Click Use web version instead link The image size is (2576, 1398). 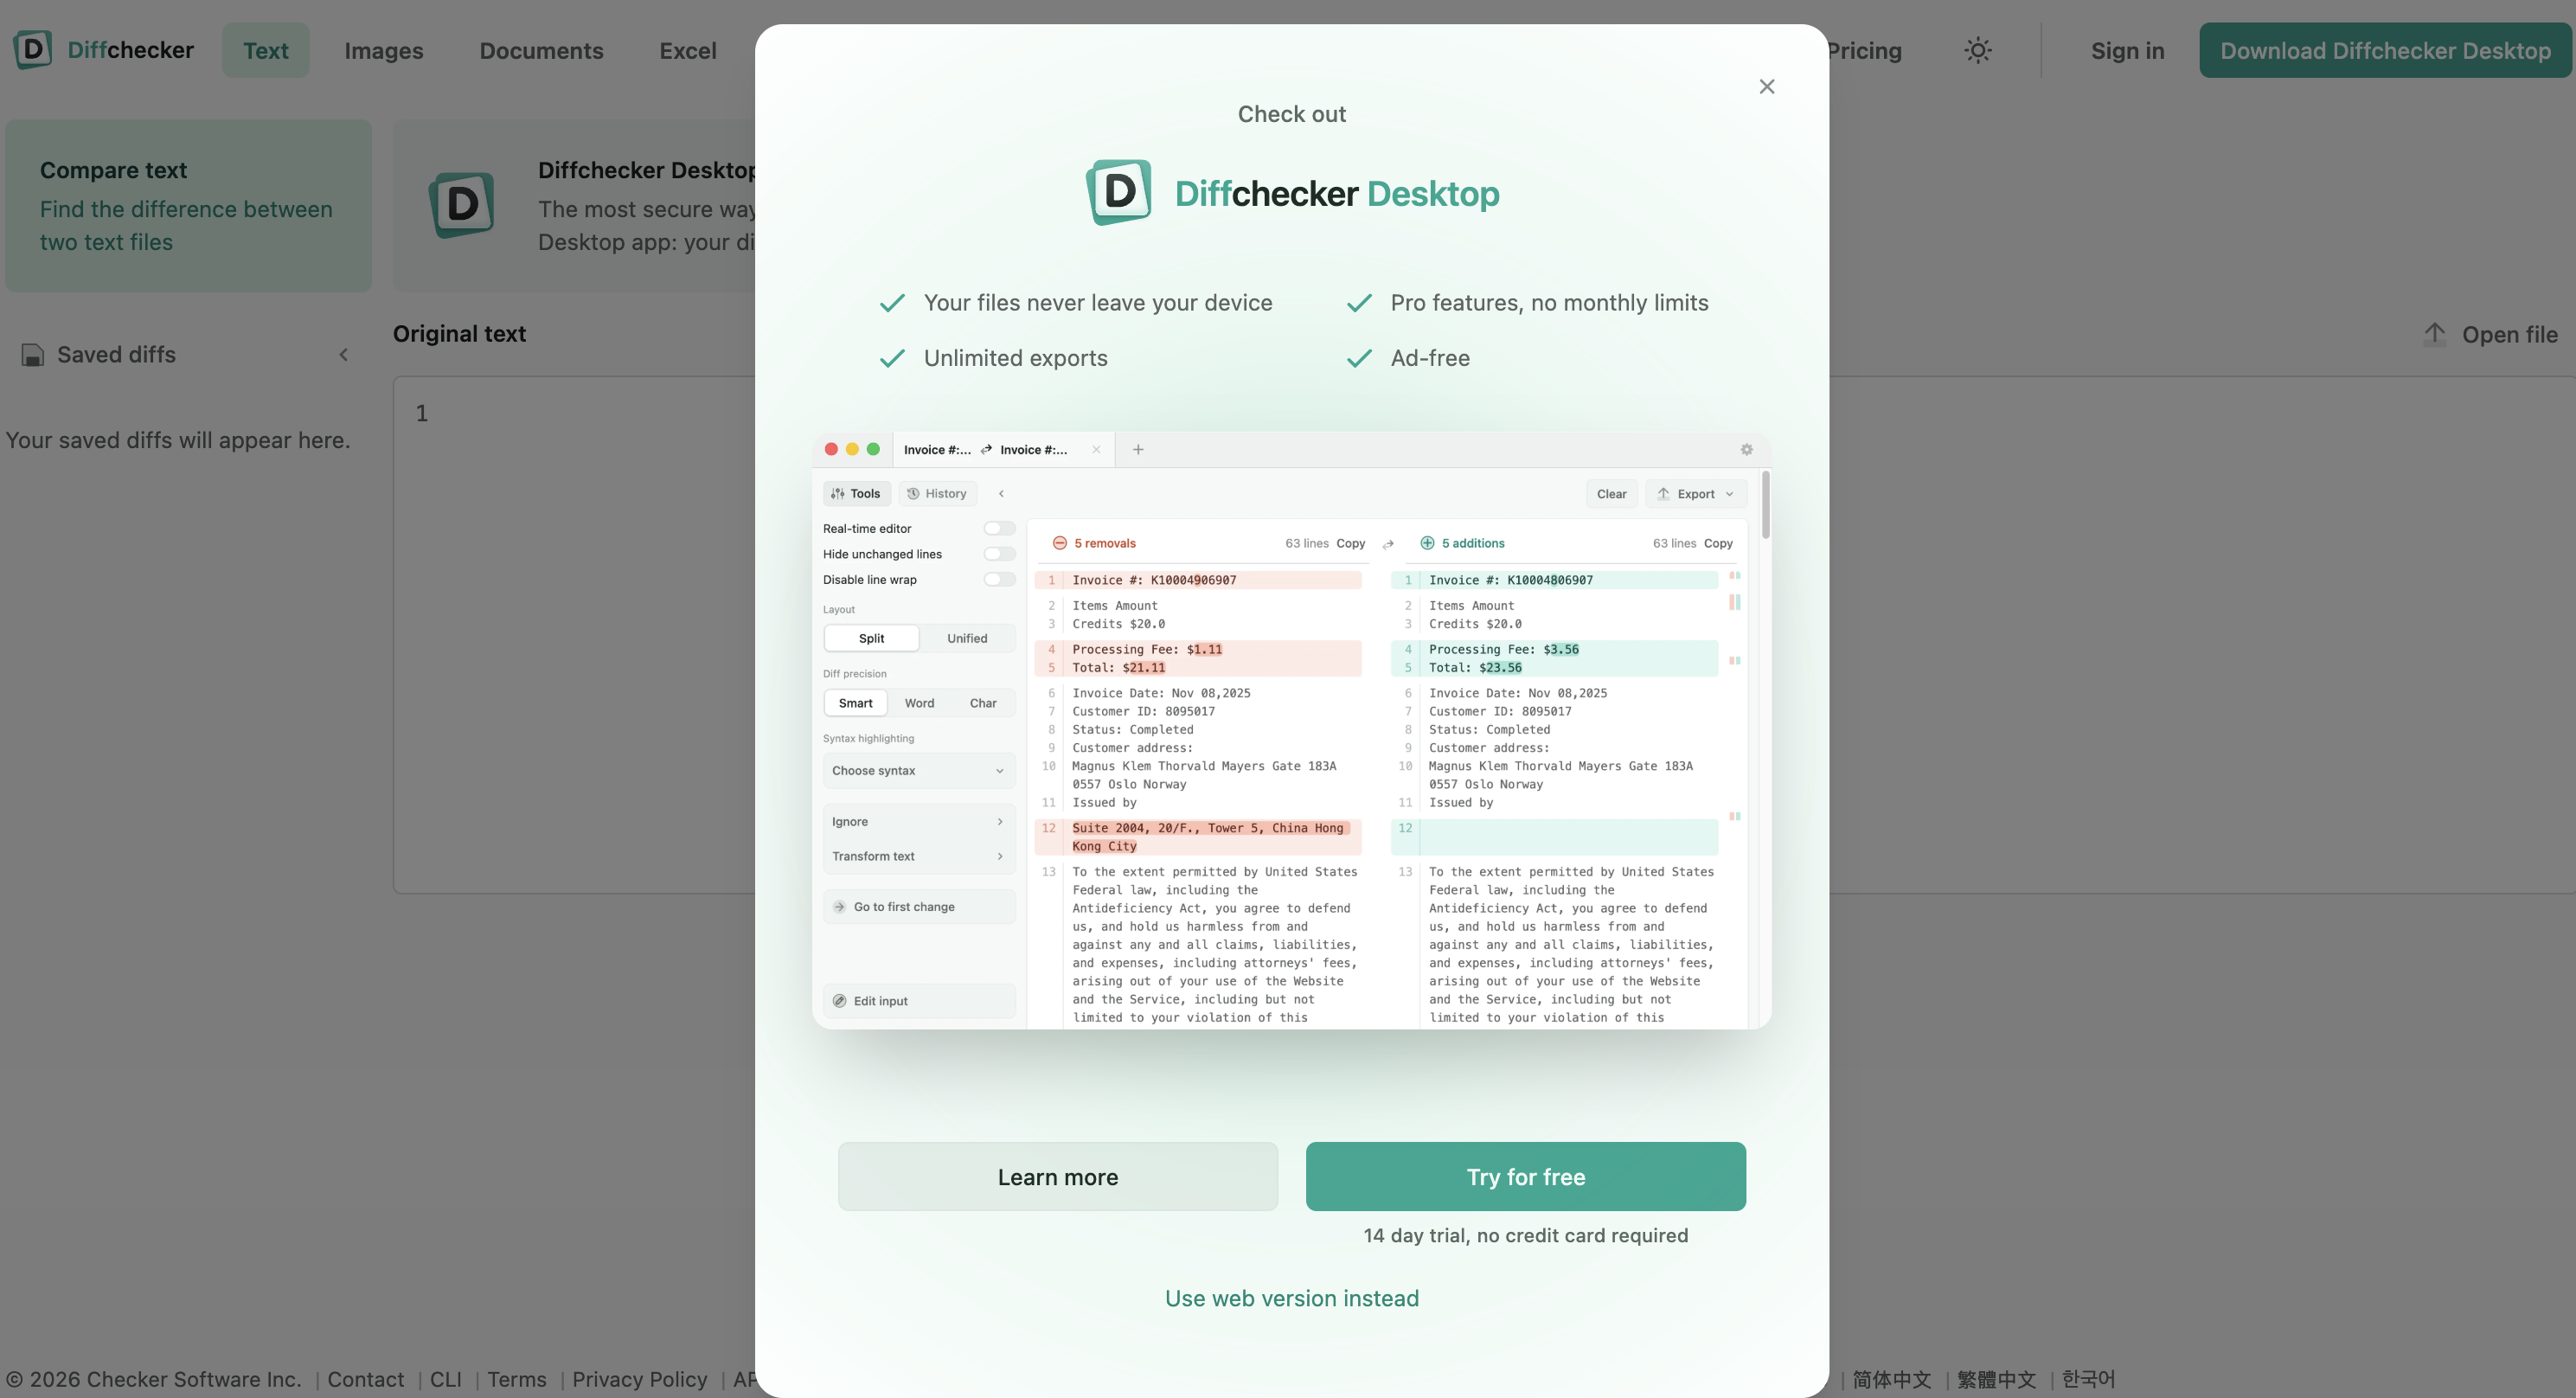[x=1292, y=1298]
